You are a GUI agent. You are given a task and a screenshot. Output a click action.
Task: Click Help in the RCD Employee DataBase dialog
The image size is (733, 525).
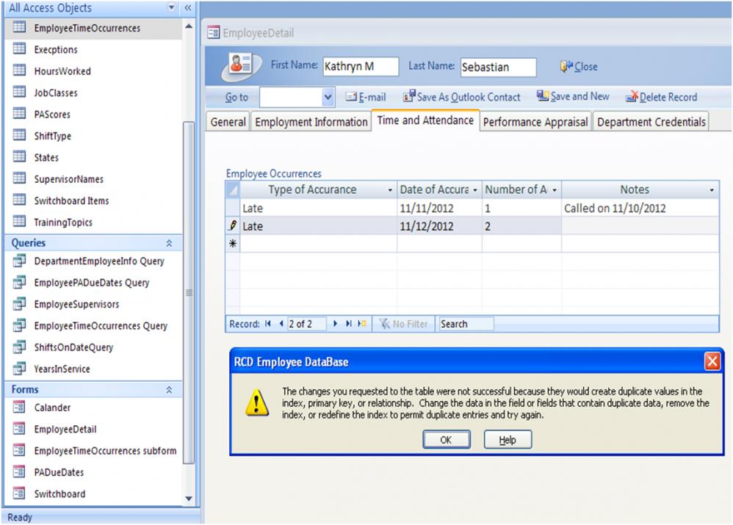(508, 439)
